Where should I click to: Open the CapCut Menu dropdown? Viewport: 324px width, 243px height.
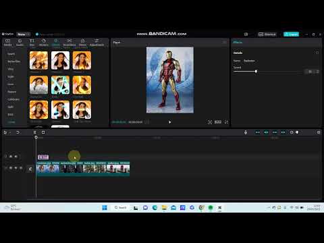pyautogui.click(x=24, y=34)
